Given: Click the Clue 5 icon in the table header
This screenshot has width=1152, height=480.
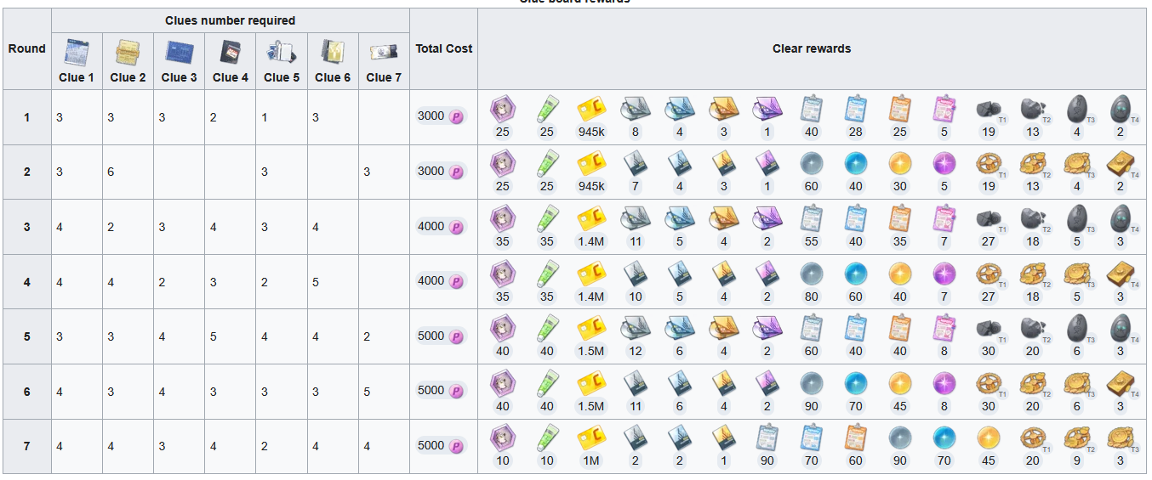Looking at the screenshot, I should point(282,53).
